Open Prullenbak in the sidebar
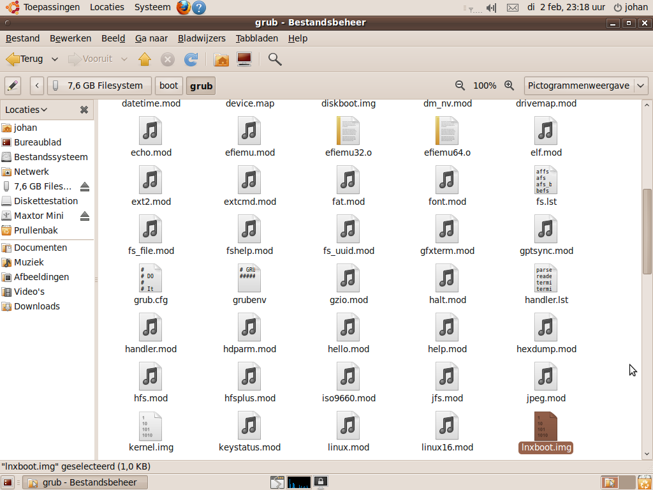Screen dimensions: 653x490 [x=36, y=230]
